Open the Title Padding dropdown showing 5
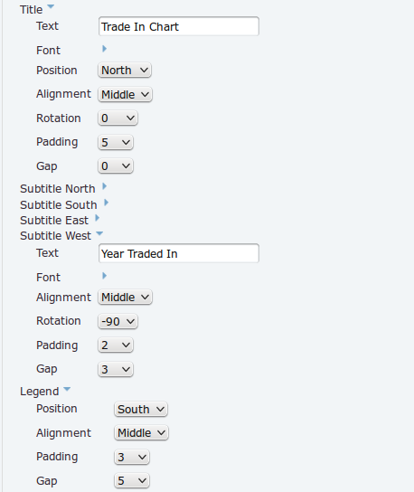Image resolution: width=414 pixels, height=492 pixels. [116, 143]
